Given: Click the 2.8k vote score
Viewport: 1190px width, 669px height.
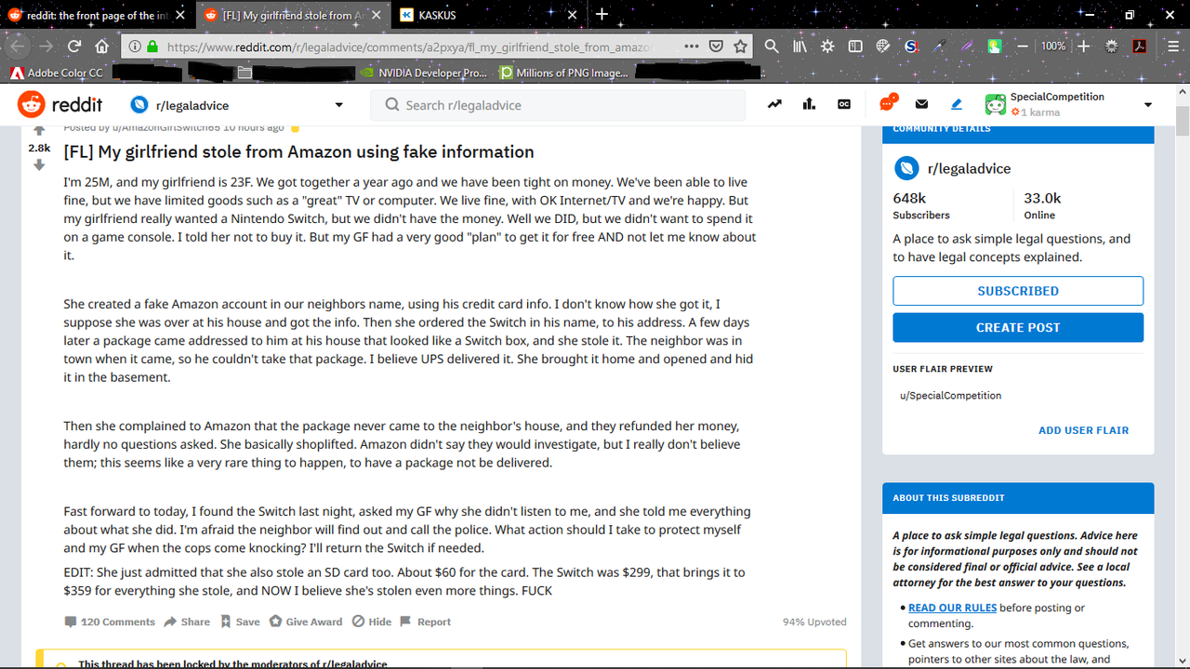Looking at the screenshot, I should coord(39,148).
